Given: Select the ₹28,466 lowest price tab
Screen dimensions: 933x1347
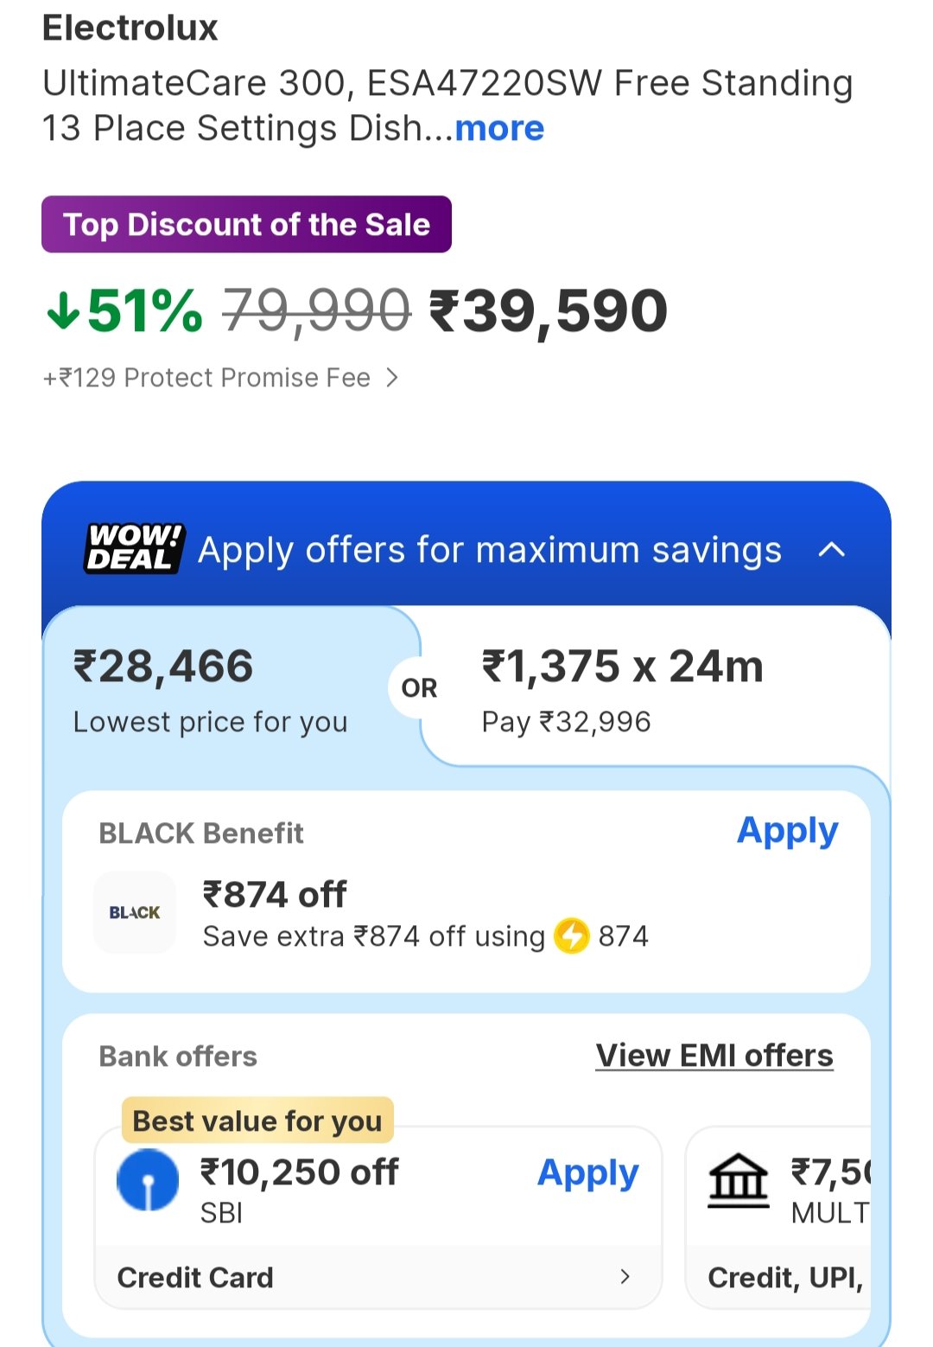Looking at the screenshot, I should tap(210, 689).
